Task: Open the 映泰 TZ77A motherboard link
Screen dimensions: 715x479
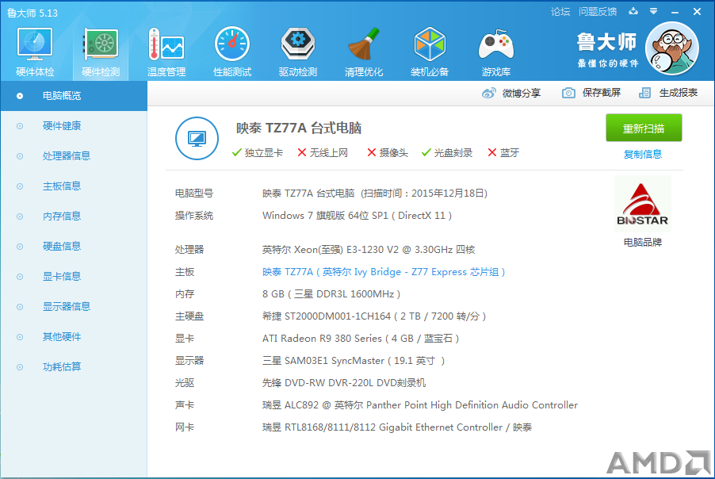Action: (384, 272)
